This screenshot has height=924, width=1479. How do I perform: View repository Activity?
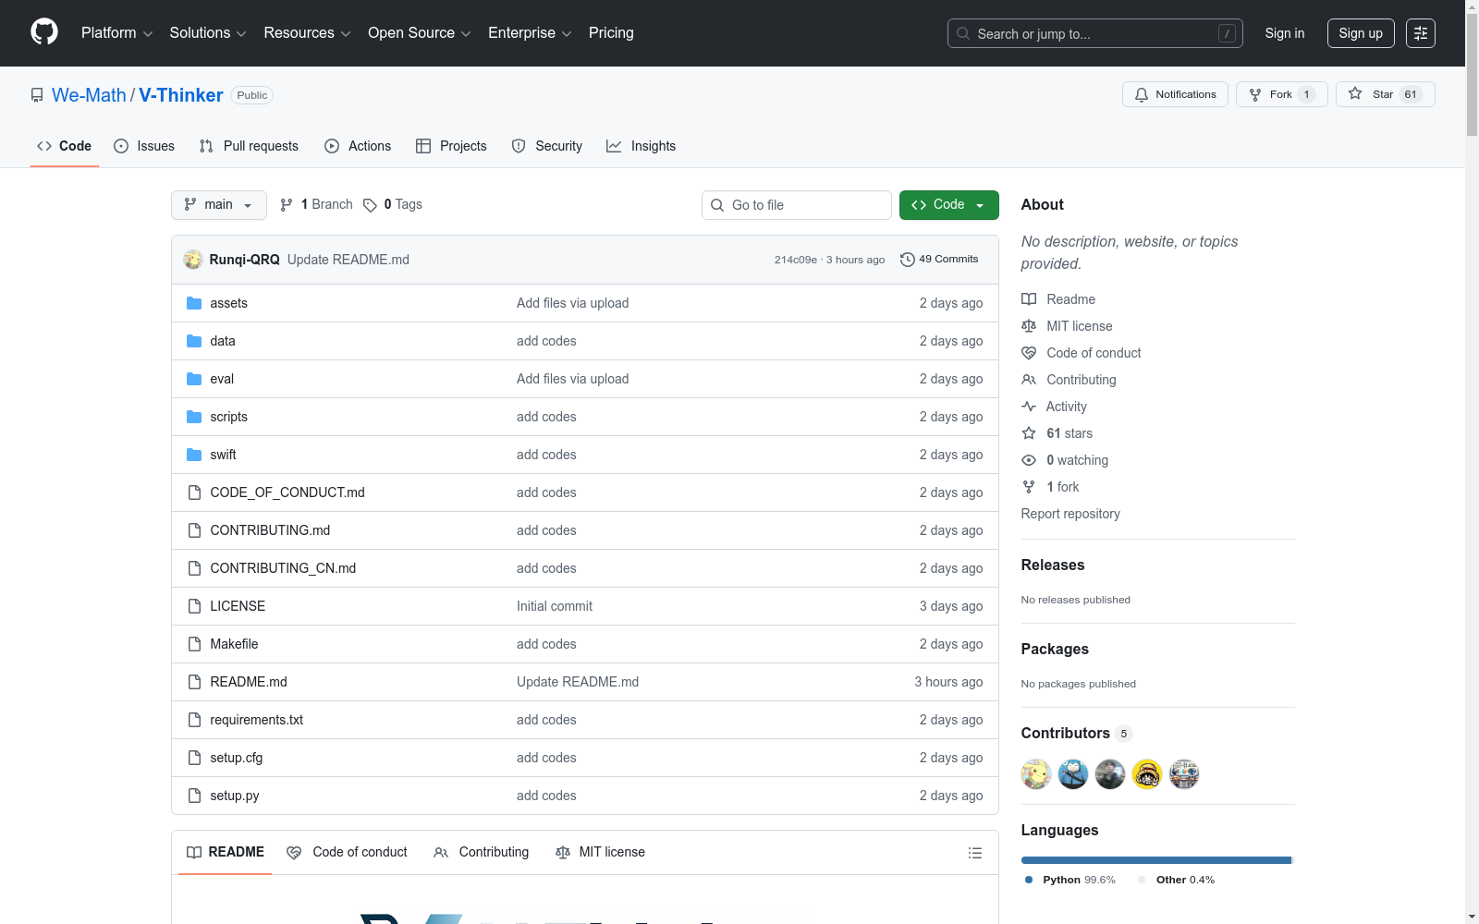1054,407
